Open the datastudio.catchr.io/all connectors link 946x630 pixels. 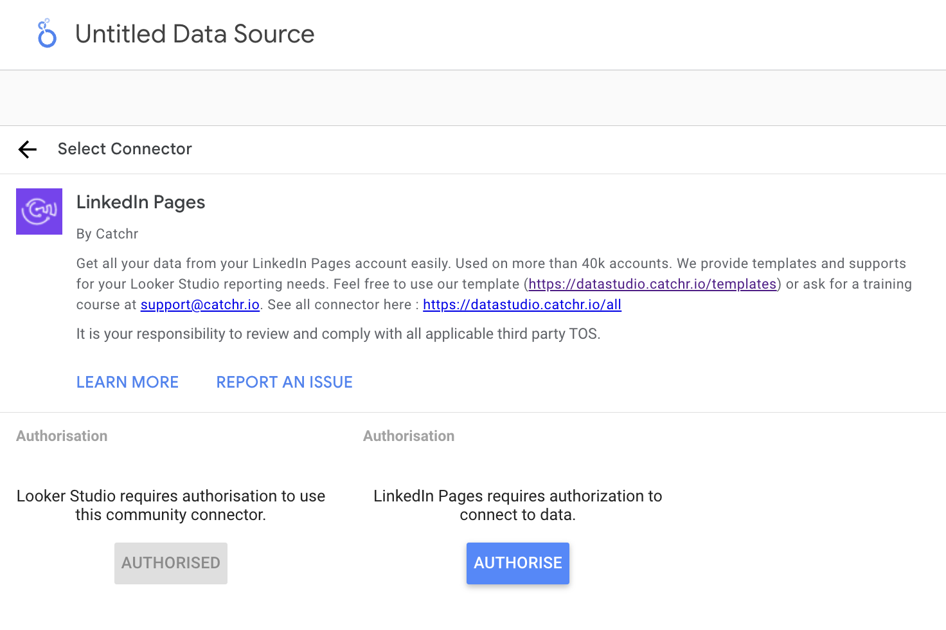click(522, 304)
